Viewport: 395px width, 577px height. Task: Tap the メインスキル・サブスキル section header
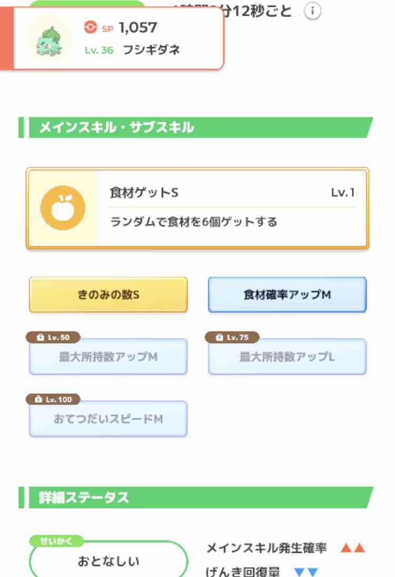196,127
